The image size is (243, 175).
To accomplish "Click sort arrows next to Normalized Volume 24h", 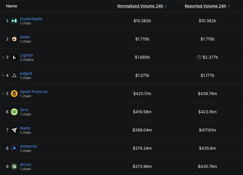I will (165, 6).
